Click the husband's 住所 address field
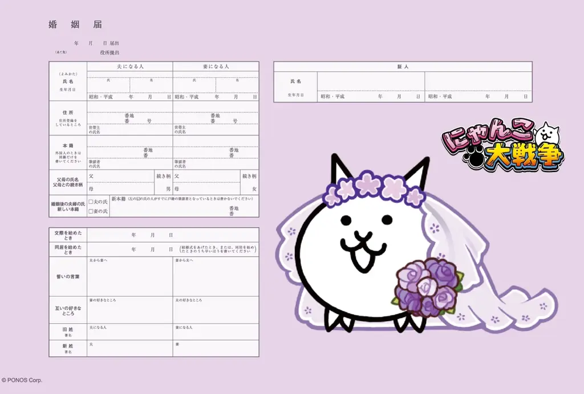Viewport: 584px width, 394px height. click(x=130, y=113)
